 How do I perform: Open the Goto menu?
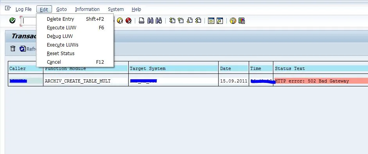click(61, 9)
